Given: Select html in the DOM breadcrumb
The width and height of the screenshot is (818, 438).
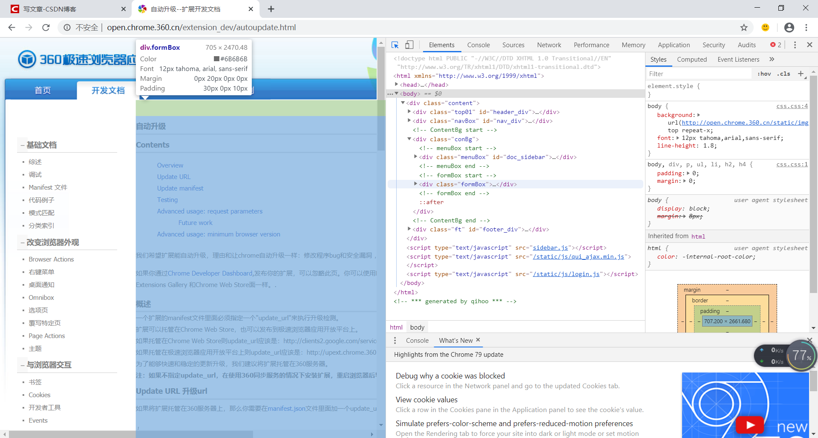Looking at the screenshot, I should point(396,327).
